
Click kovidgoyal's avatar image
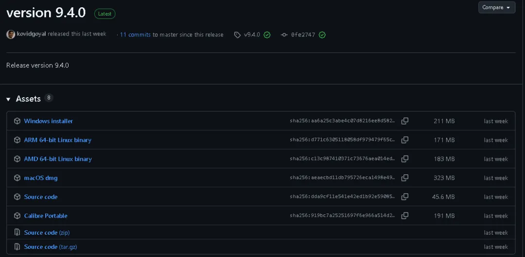click(11, 34)
